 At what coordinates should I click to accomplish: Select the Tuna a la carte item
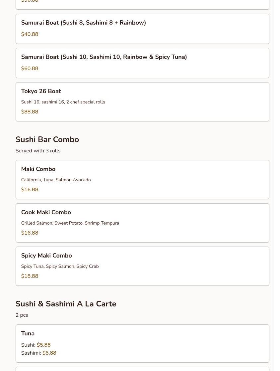pos(28,334)
